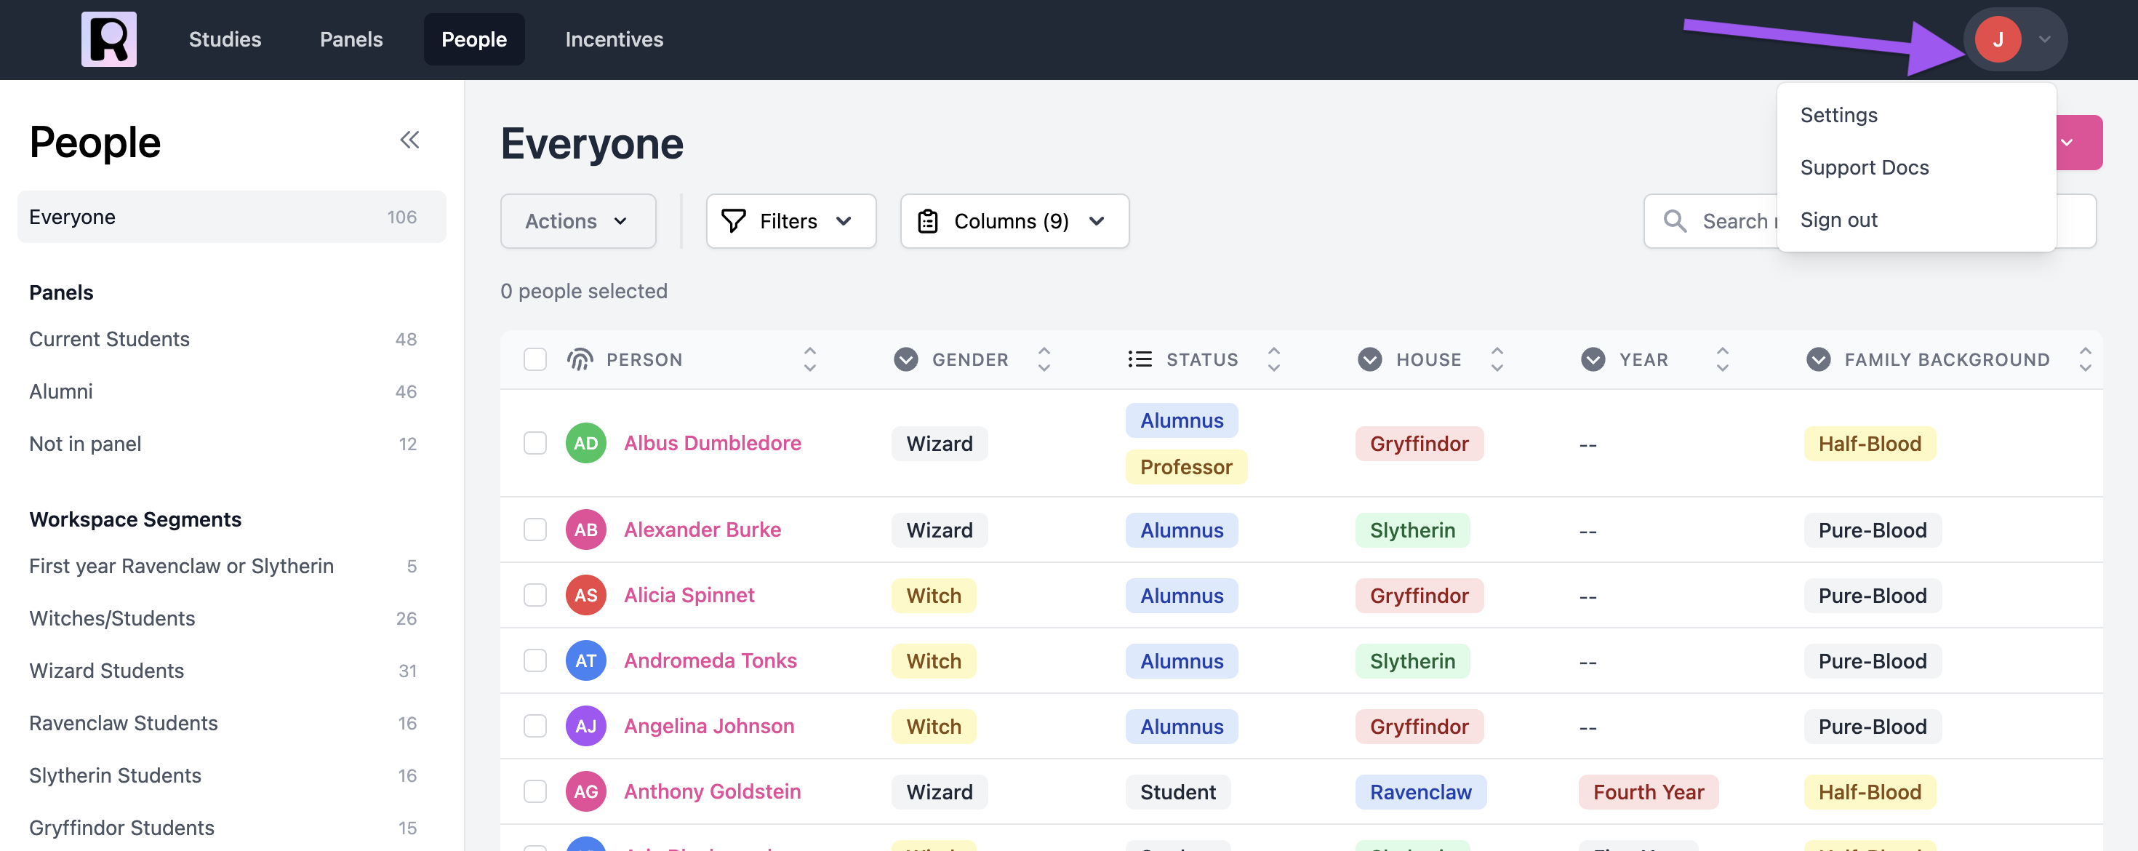Click the app logo icon

109,39
